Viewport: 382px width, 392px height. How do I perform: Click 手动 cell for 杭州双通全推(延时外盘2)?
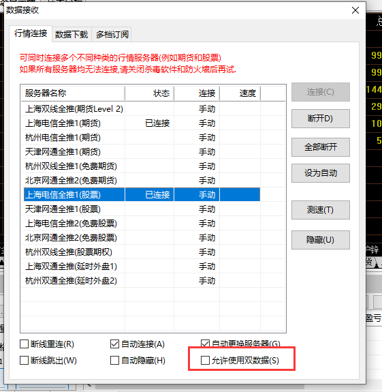click(x=207, y=281)
